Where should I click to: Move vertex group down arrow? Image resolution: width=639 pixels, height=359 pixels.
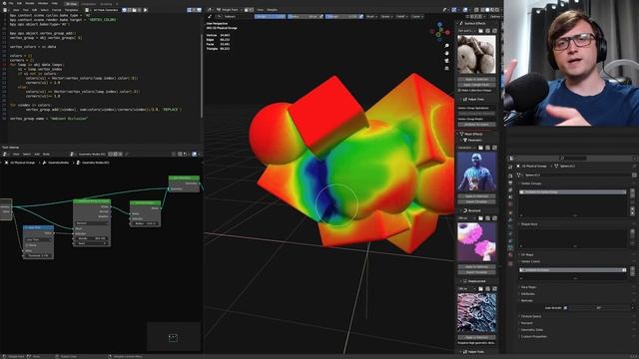tap(632, 213)
